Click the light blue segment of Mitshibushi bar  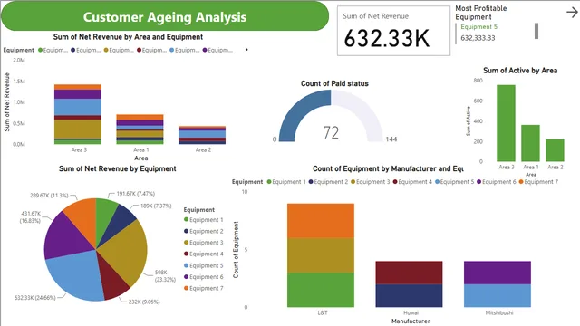coord(498,296)
